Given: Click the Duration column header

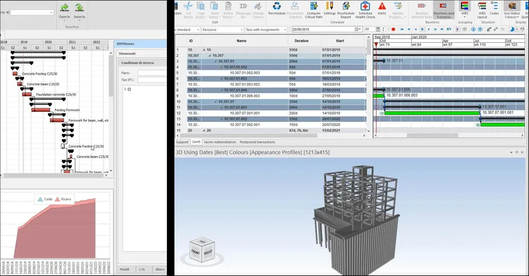Looking at the screenshot, I should (302, 40).
